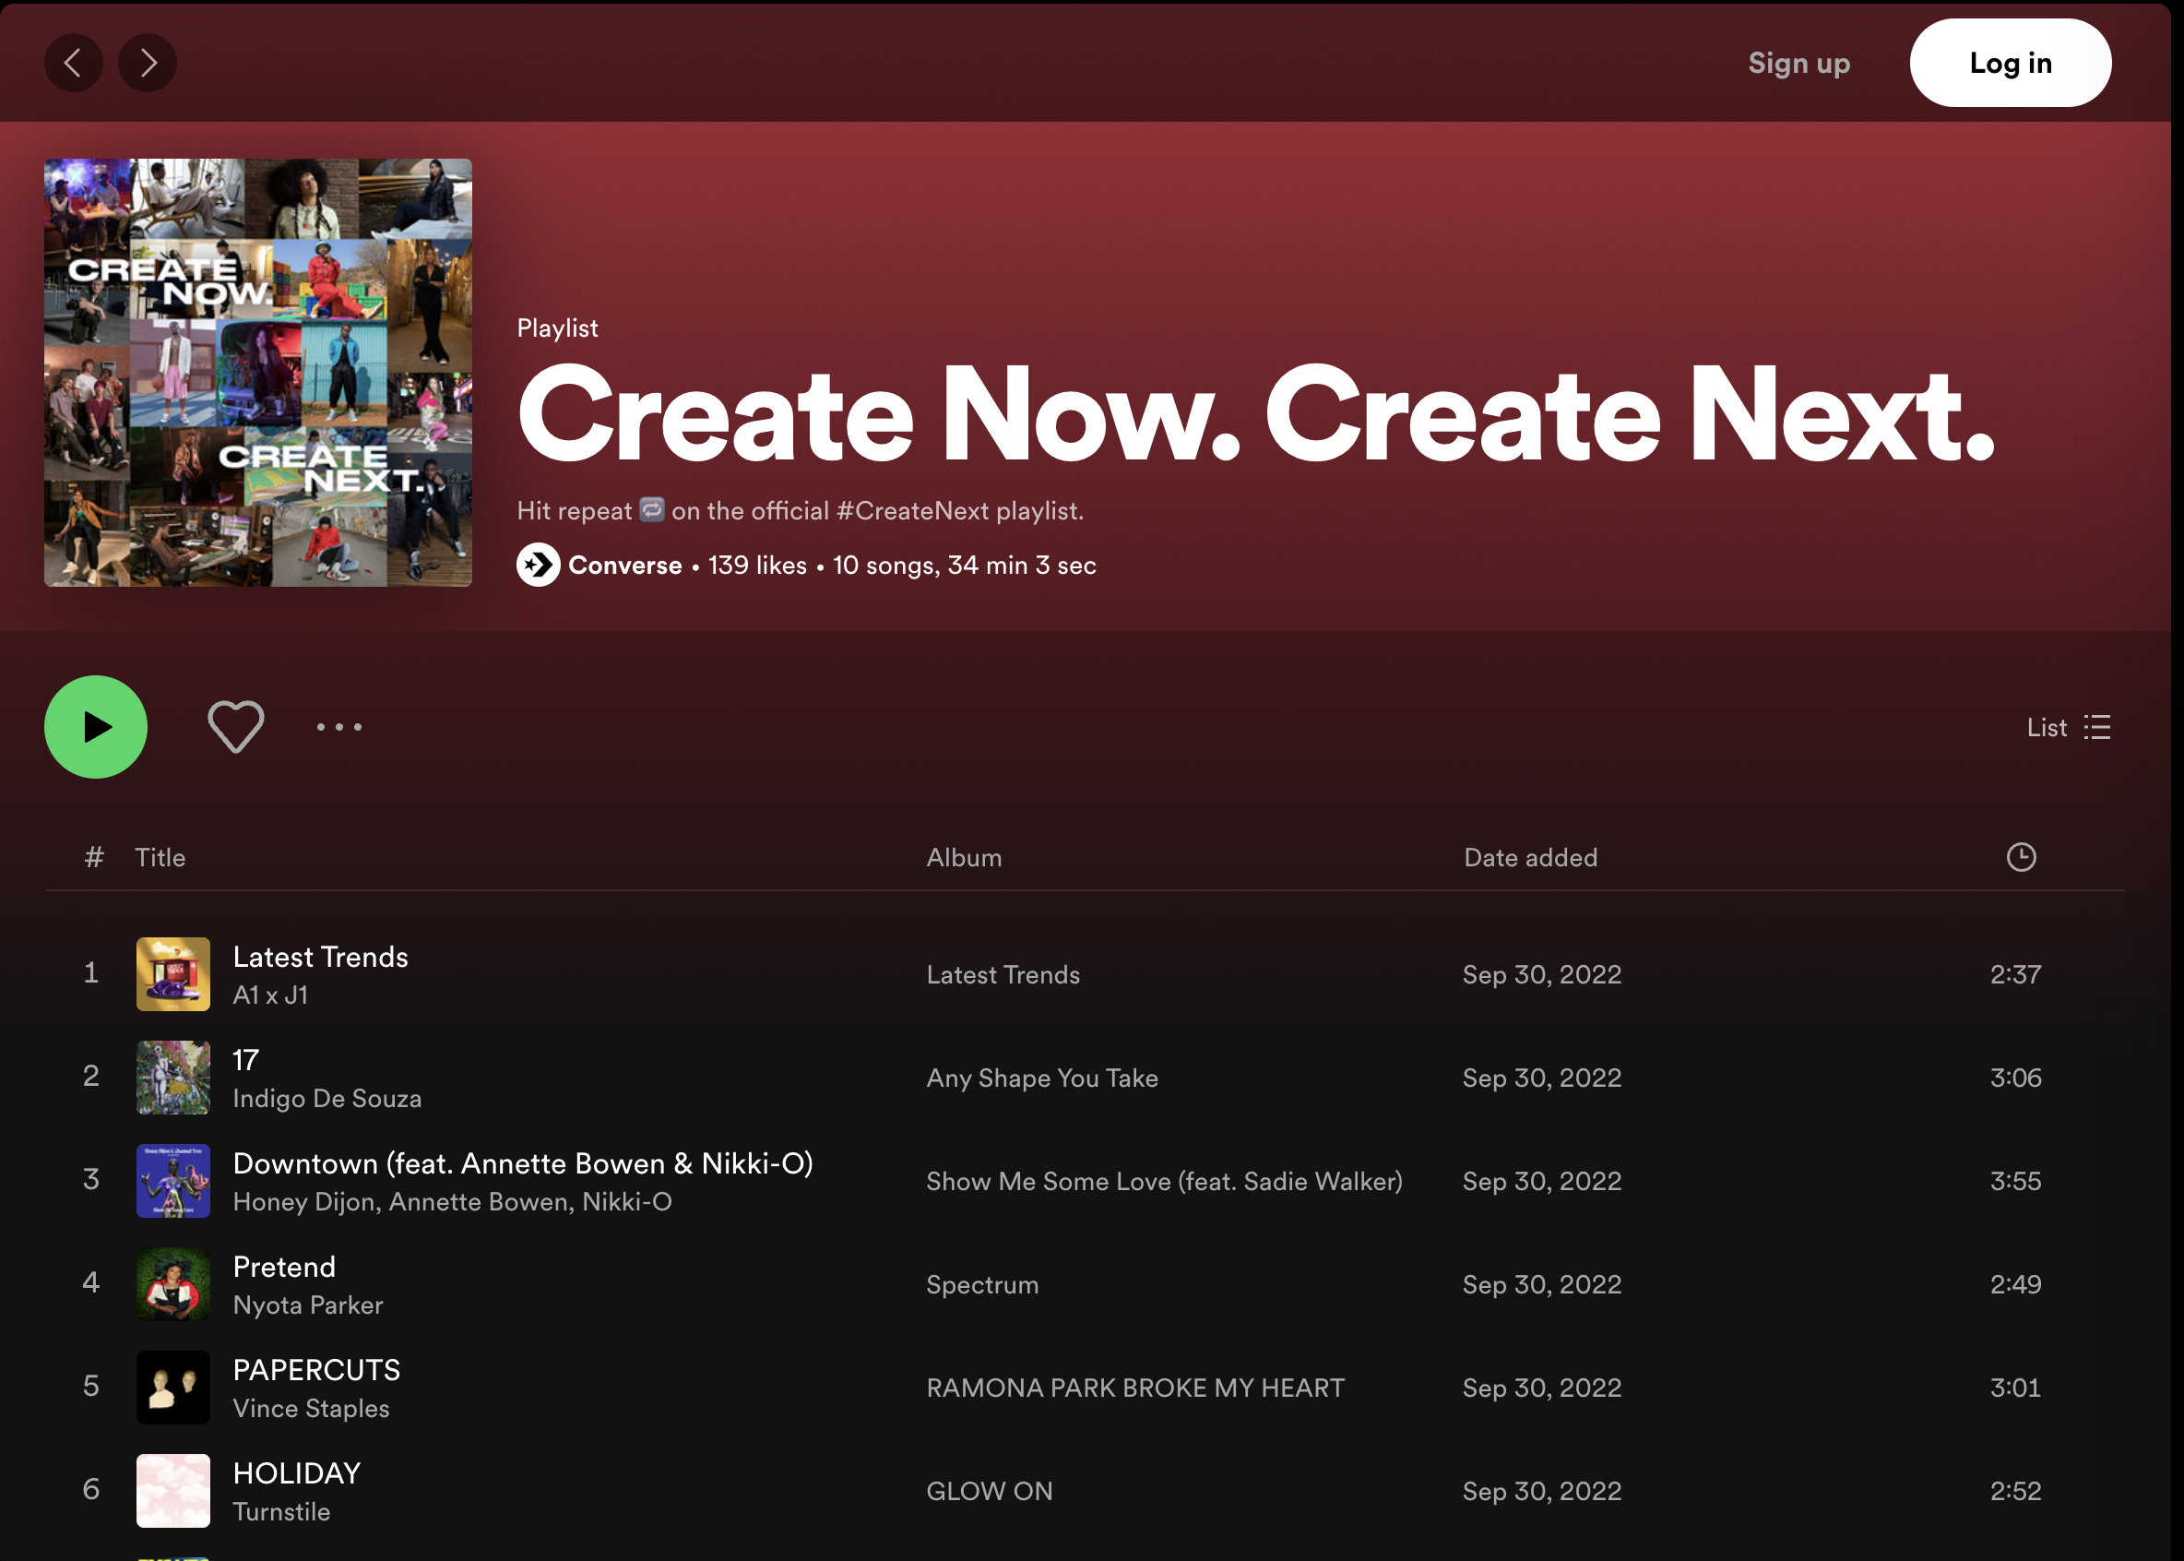This screenshot has height=1561, width=2184.
Task: Open the Converse profile link
Action: pos(624,566)
